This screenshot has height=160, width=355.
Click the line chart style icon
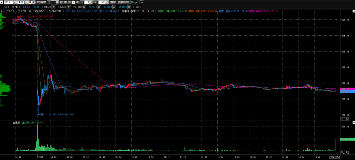137,2
